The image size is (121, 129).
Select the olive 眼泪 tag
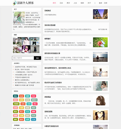[x=16, y=112]
